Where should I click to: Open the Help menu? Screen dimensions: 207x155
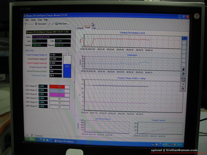[x=46, y=20]
